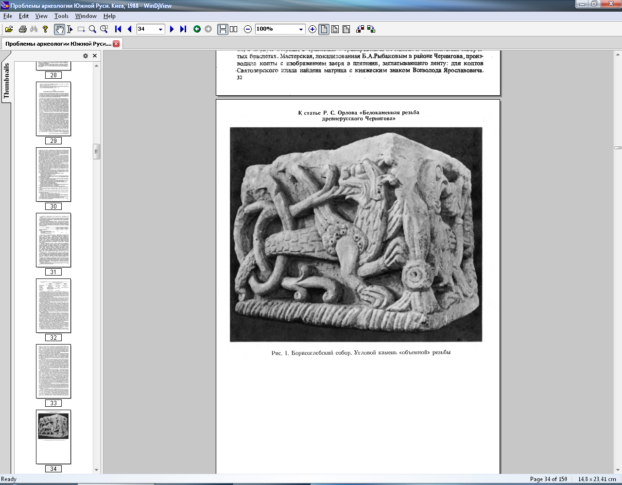Click the Print toolbar icon
The image size is (622, 485).
click(x=22, y=29)
